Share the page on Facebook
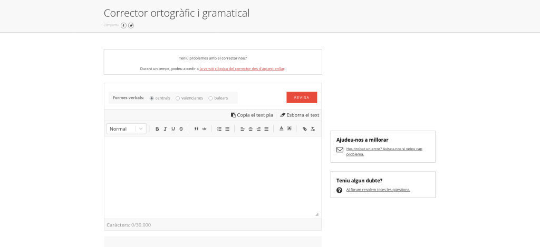Image resolution: width=540 pixels, height=247 pixels. pyautogui.click(x=123, y=25)
